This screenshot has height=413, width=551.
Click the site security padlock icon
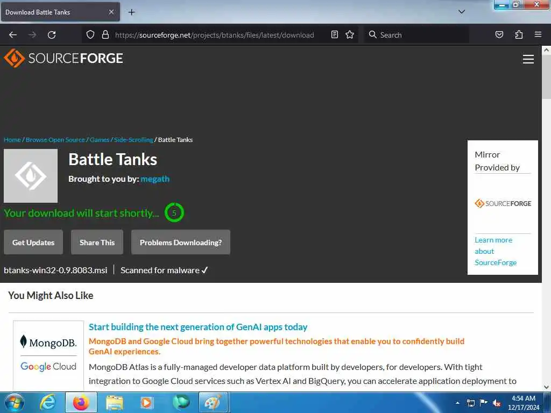(x=105, y=35)
